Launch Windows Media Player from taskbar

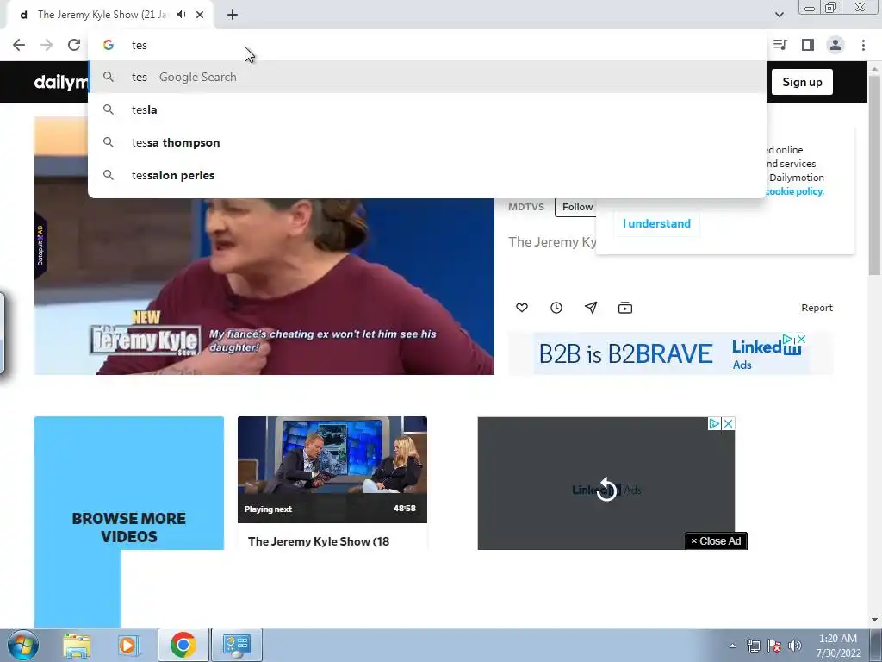point(128,645)
